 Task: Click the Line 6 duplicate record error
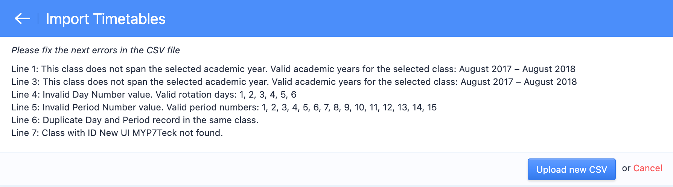pos(135,120)
